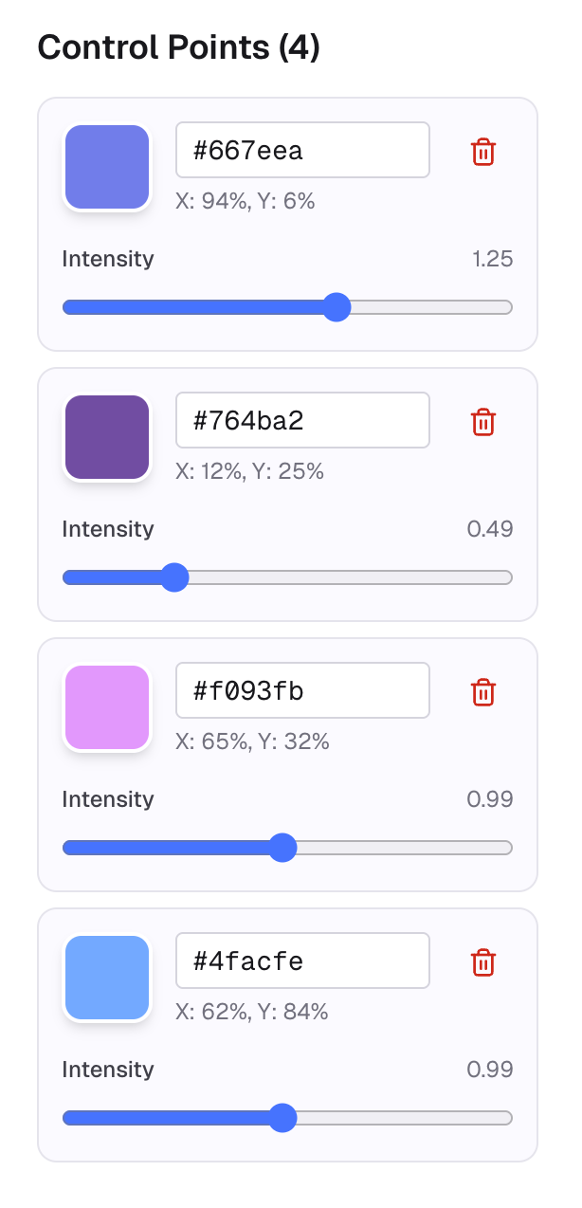Pick color from the #4facfe swatch
The height and width of the screenshot is (1208, 582).
(107, 978)
